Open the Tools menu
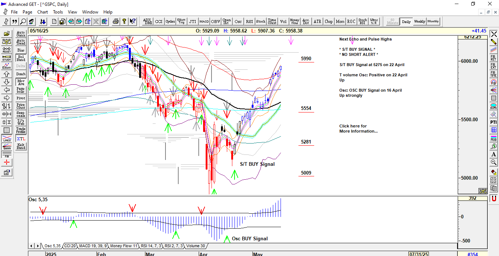This screenshot has height=256, width=499. coord(58,12)
